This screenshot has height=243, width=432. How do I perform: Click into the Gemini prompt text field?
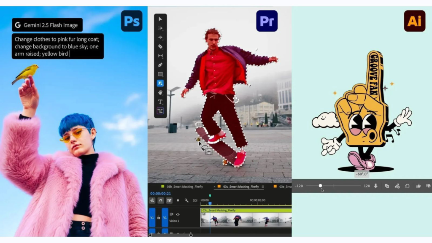tap(57, 46)
